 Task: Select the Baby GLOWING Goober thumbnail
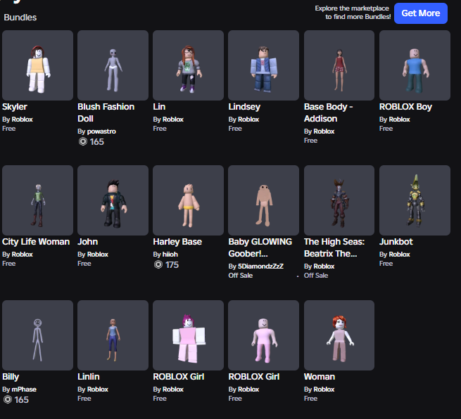coord(263,200)
